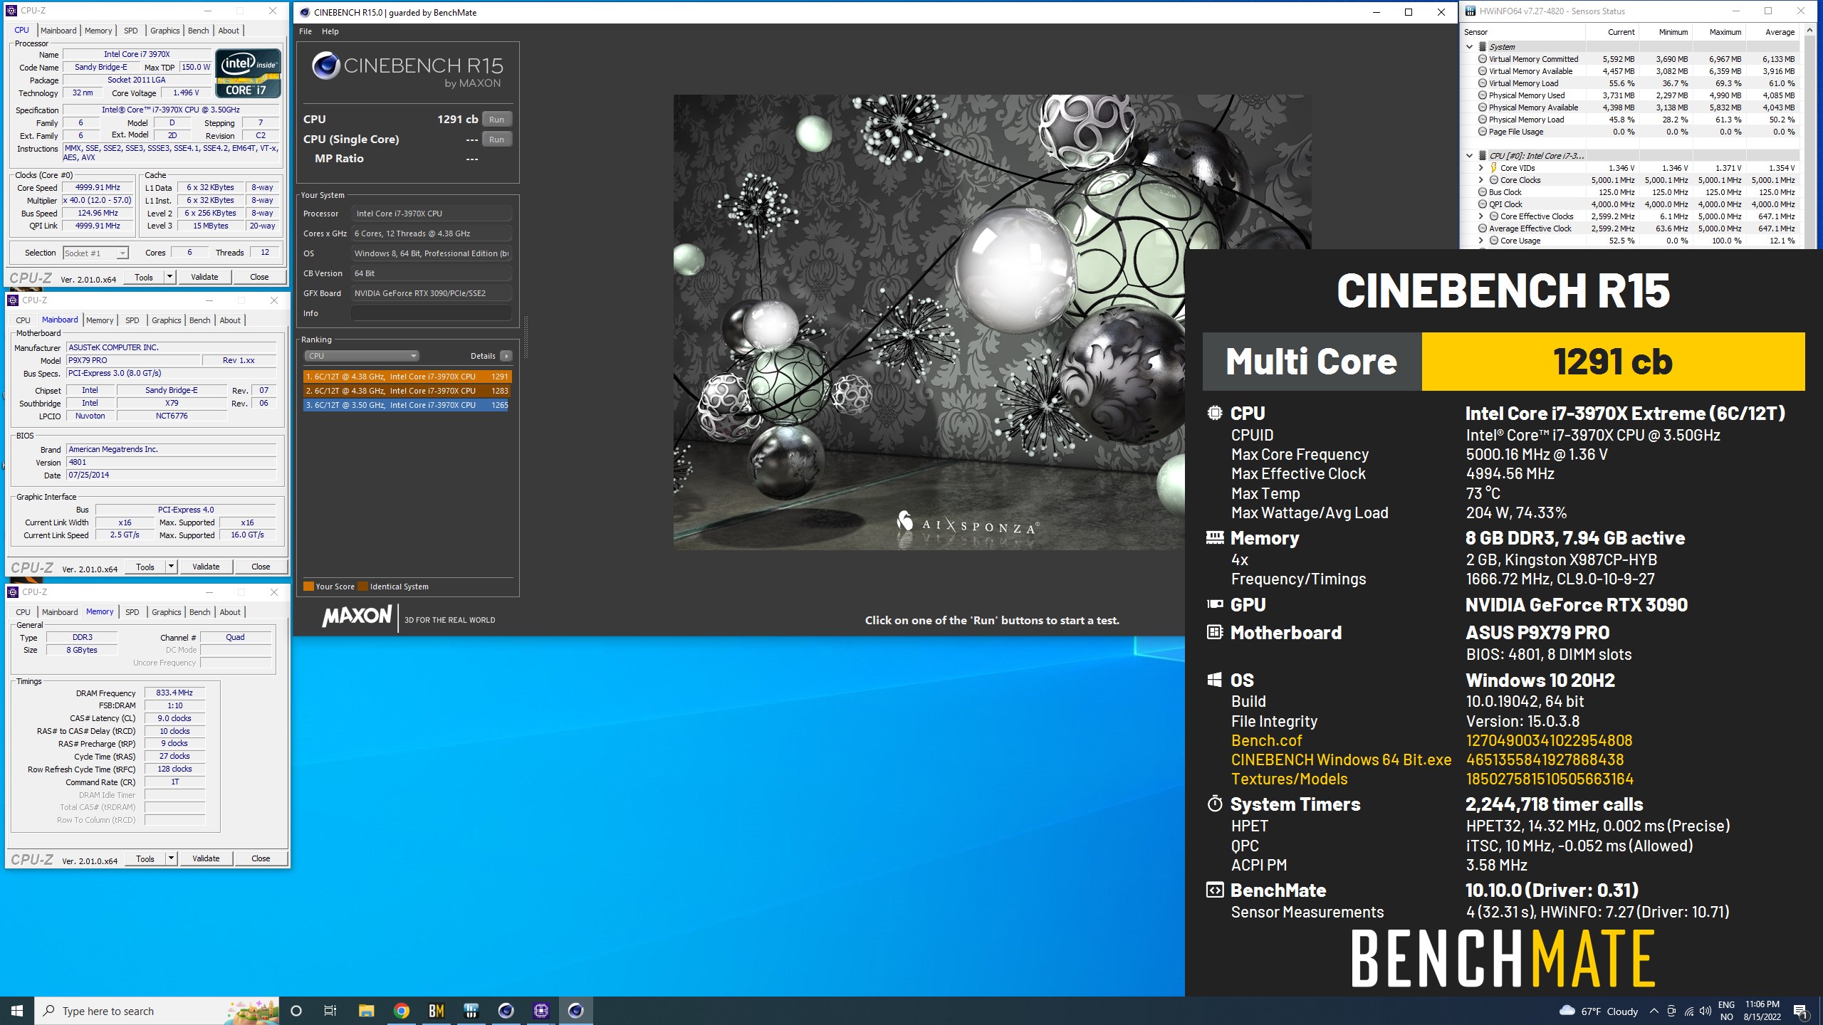The width and height of the screenshot is (1823, 1025).
Task: Click the network tray icon
Action: [x=1688, y=1011]
